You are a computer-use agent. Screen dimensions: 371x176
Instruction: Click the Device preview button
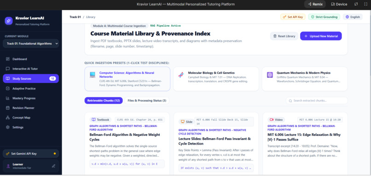[x=339, y=4]
